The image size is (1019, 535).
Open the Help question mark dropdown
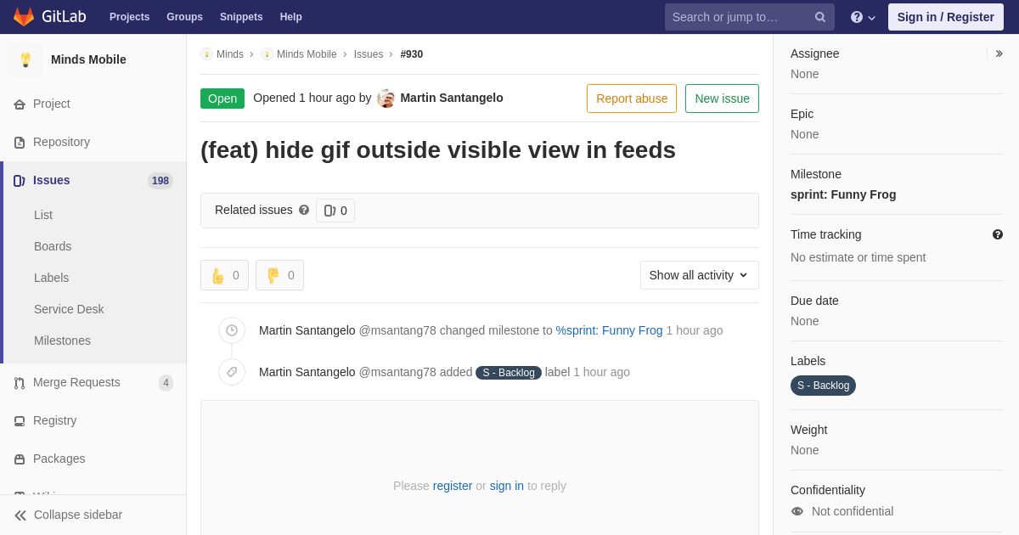point(863,17)
